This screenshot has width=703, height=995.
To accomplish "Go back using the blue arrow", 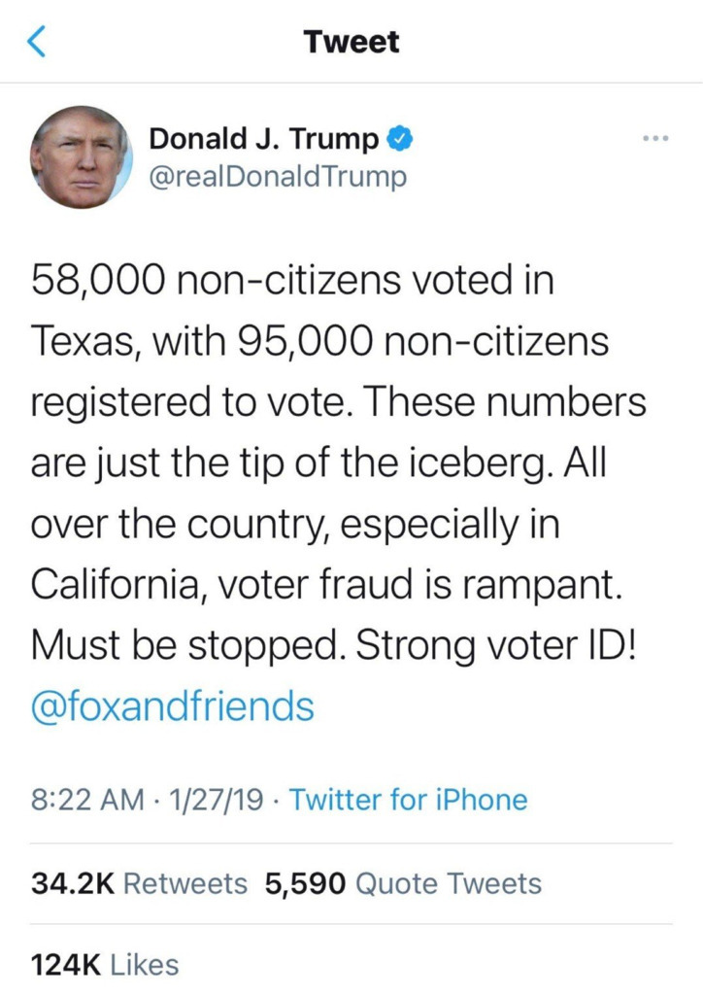I will pos(36,42).
